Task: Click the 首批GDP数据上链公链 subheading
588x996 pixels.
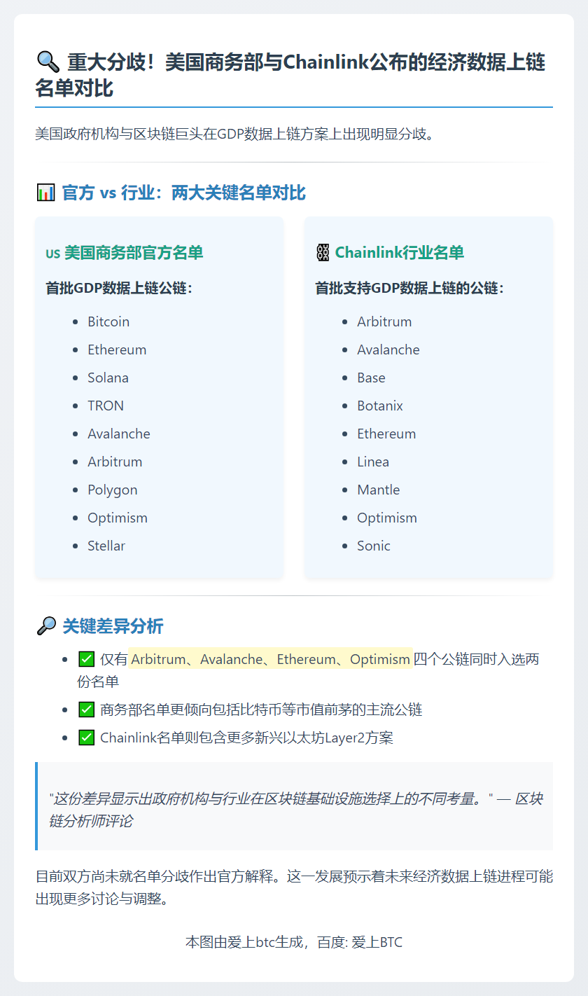Action: point(119,288)
